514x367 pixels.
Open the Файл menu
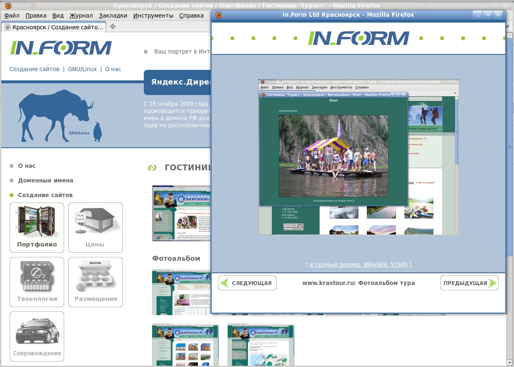coord(12,15)
